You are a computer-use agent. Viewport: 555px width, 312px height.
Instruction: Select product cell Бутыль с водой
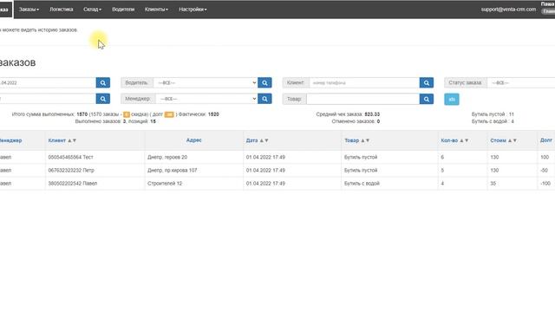click(362, 183)
